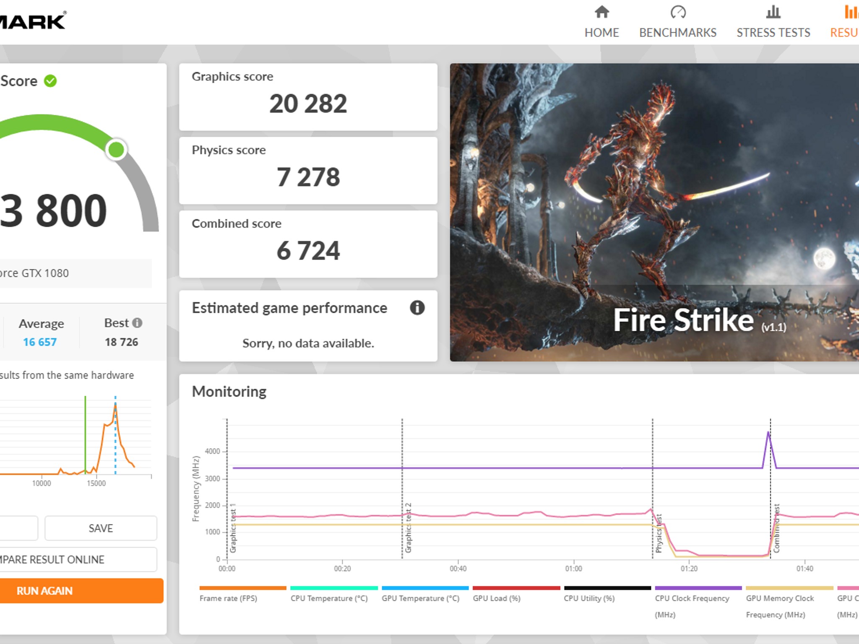Toggle GPU Temperature legend series
This screenshot has height=644, width=859.
point(425,594)
